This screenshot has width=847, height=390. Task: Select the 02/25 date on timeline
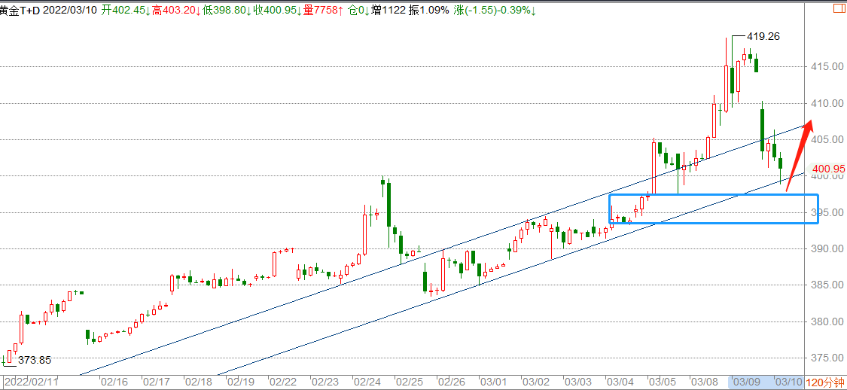pos(410,382)
